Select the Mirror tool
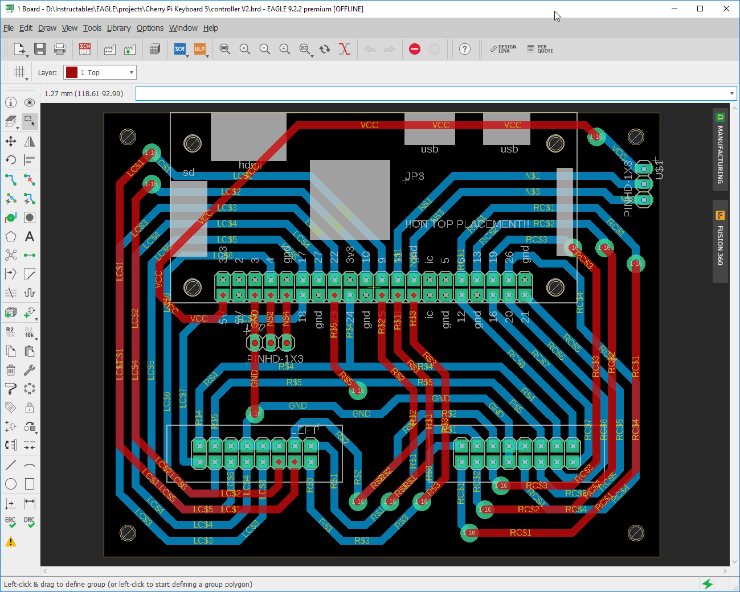The image size is (740, 592). click(x=30, y=141)
